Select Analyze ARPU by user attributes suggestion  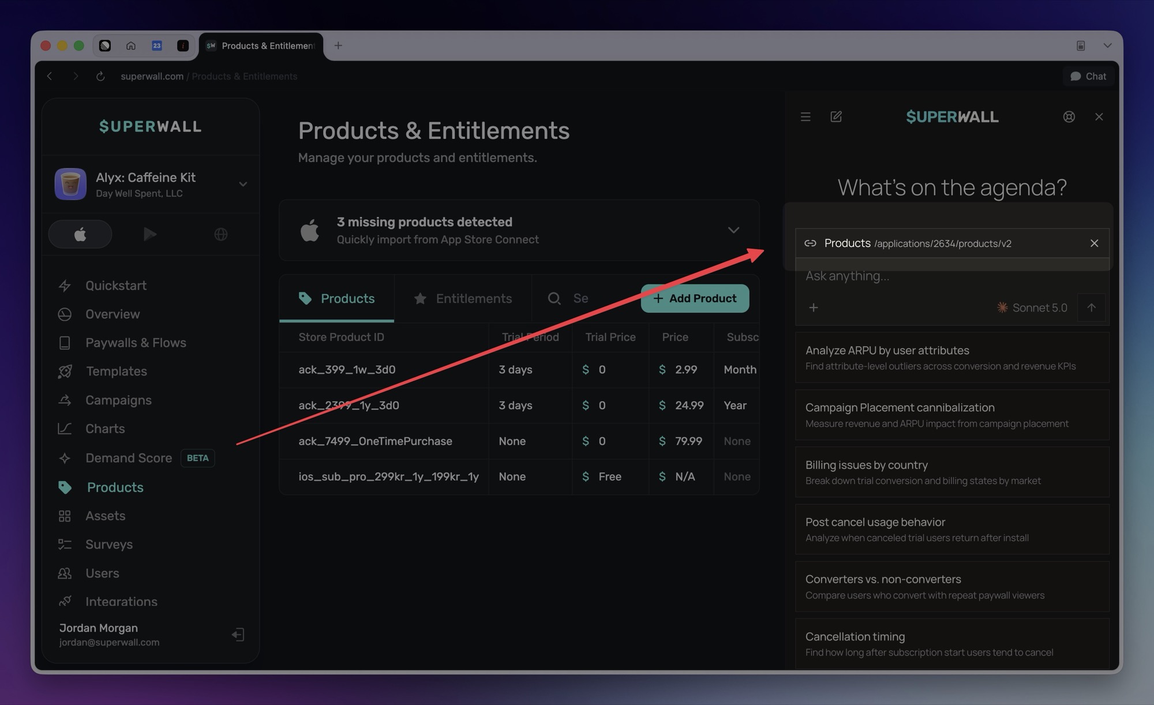pyautogui.click(x=952, y=358)
